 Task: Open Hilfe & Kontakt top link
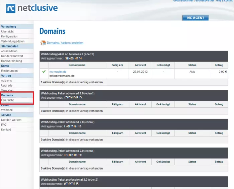[224, 1]
